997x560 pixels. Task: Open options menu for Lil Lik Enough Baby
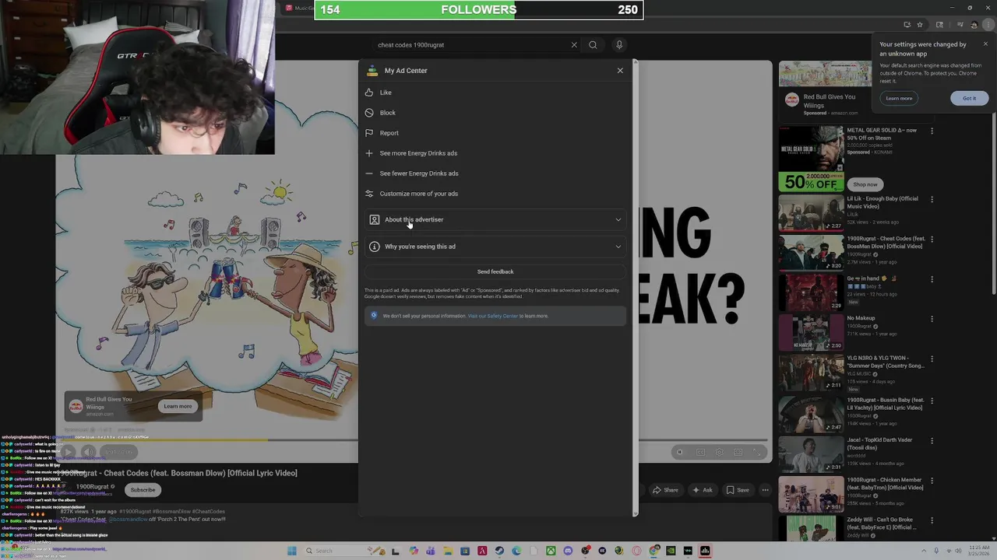pyautogui.click(x=932, y=199)
